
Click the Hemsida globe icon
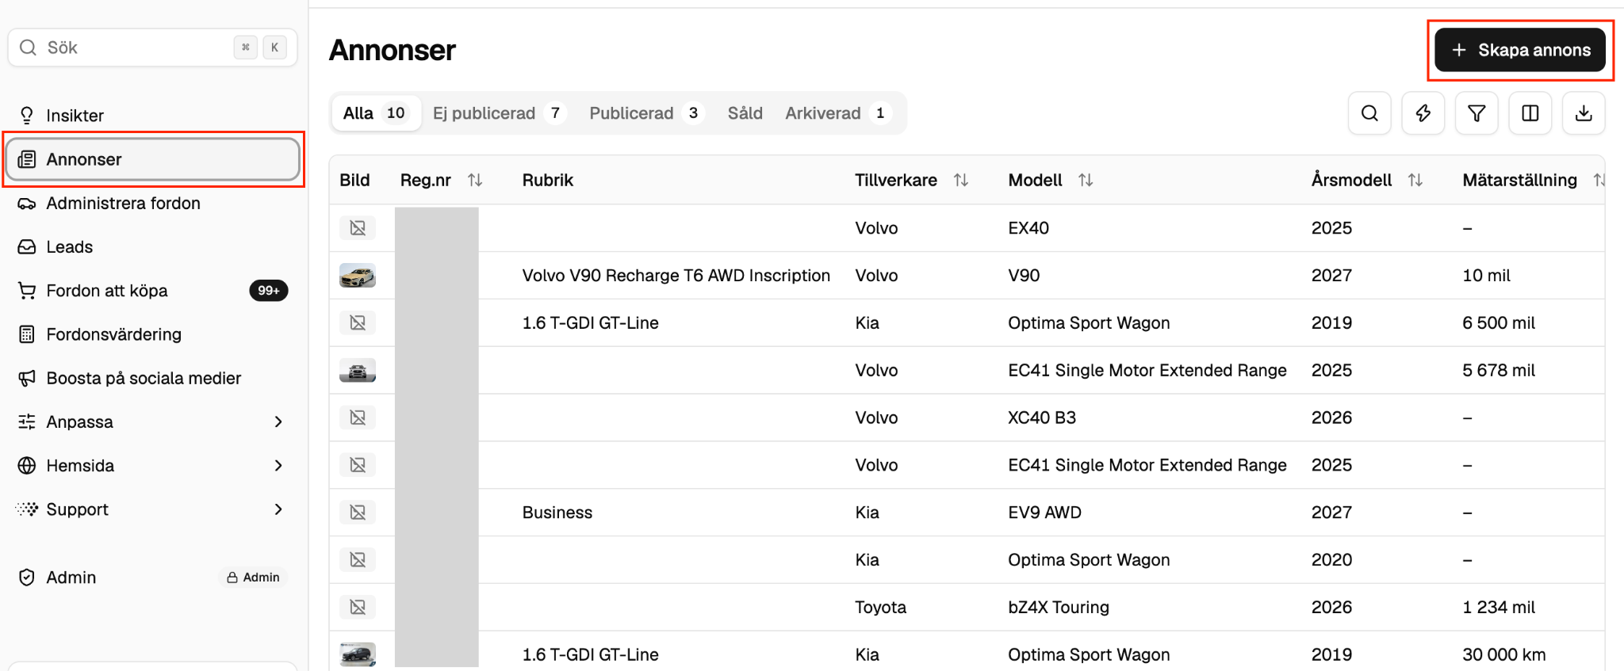(x=27, y=466)
